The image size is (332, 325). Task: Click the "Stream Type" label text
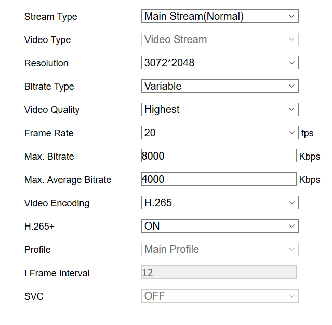click(x=50, y=17)
